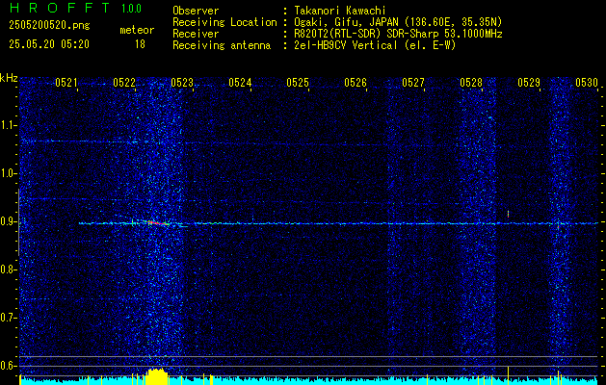This screenshot has height=385, width=606.
Task: Click the date stamp 25.05.20 05:20
Action: pos(49,44)
